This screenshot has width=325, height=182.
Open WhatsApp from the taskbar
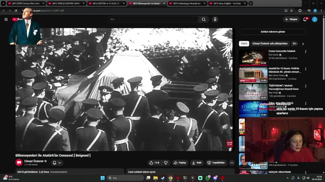(208, 178)
